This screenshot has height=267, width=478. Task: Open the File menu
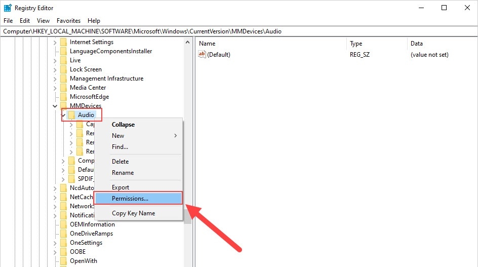pos(8,20)
